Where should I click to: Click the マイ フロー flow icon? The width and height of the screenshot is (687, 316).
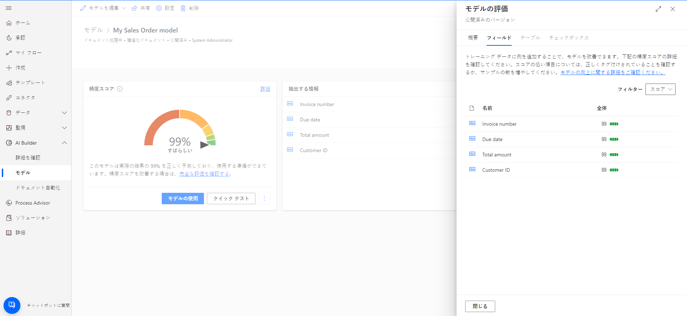[9, 53]
